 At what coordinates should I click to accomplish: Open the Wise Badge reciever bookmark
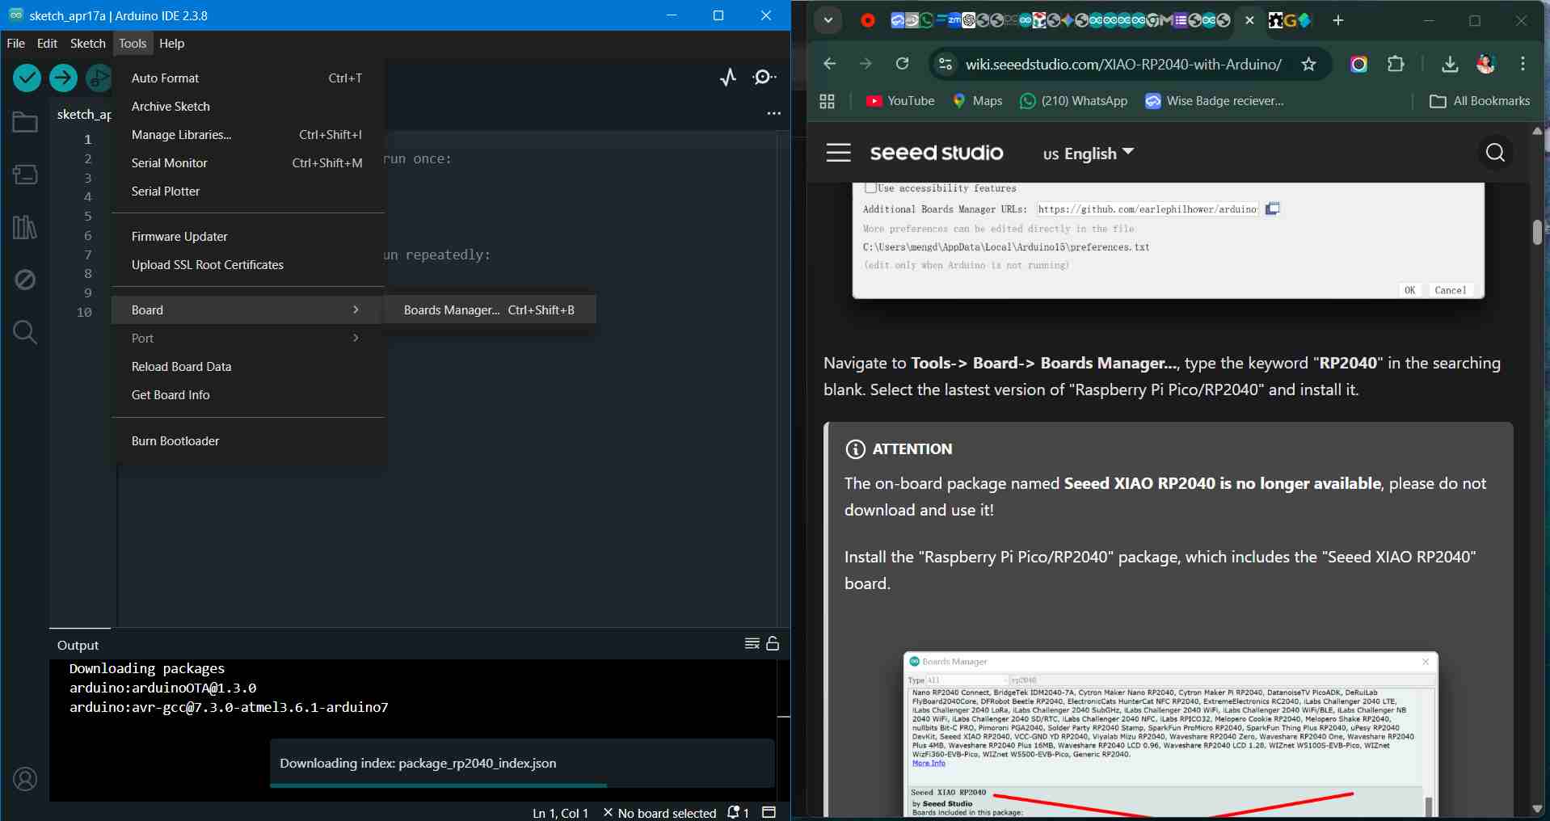pos(1214,101)
